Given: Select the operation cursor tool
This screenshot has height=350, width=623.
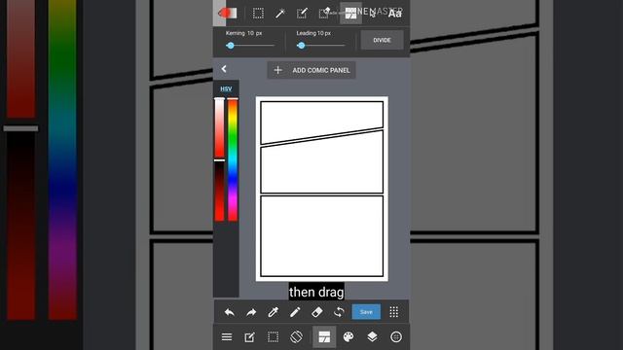Looking at the screenshot, I should tap(372, 14).
